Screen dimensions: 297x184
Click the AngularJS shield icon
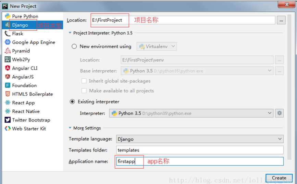click(8, 76)
